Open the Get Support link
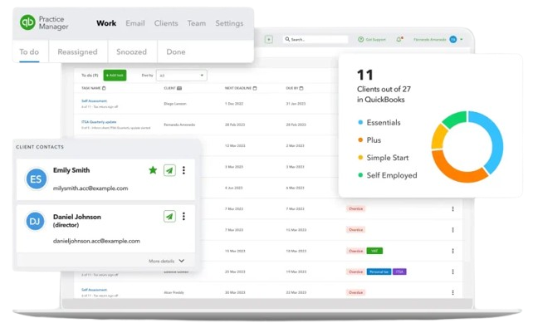 click(375, 39)
